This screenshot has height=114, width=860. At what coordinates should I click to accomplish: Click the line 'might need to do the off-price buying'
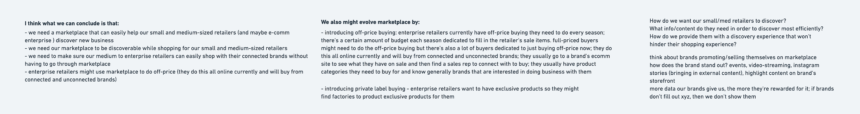click(466, 48)
